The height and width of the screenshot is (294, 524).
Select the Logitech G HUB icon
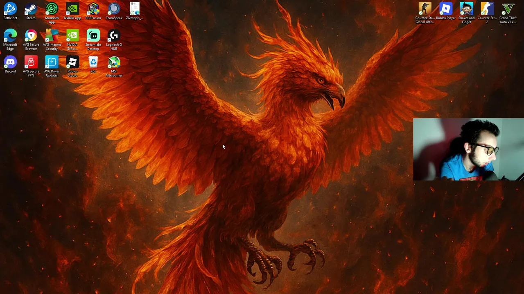click(x=114, y=40)
